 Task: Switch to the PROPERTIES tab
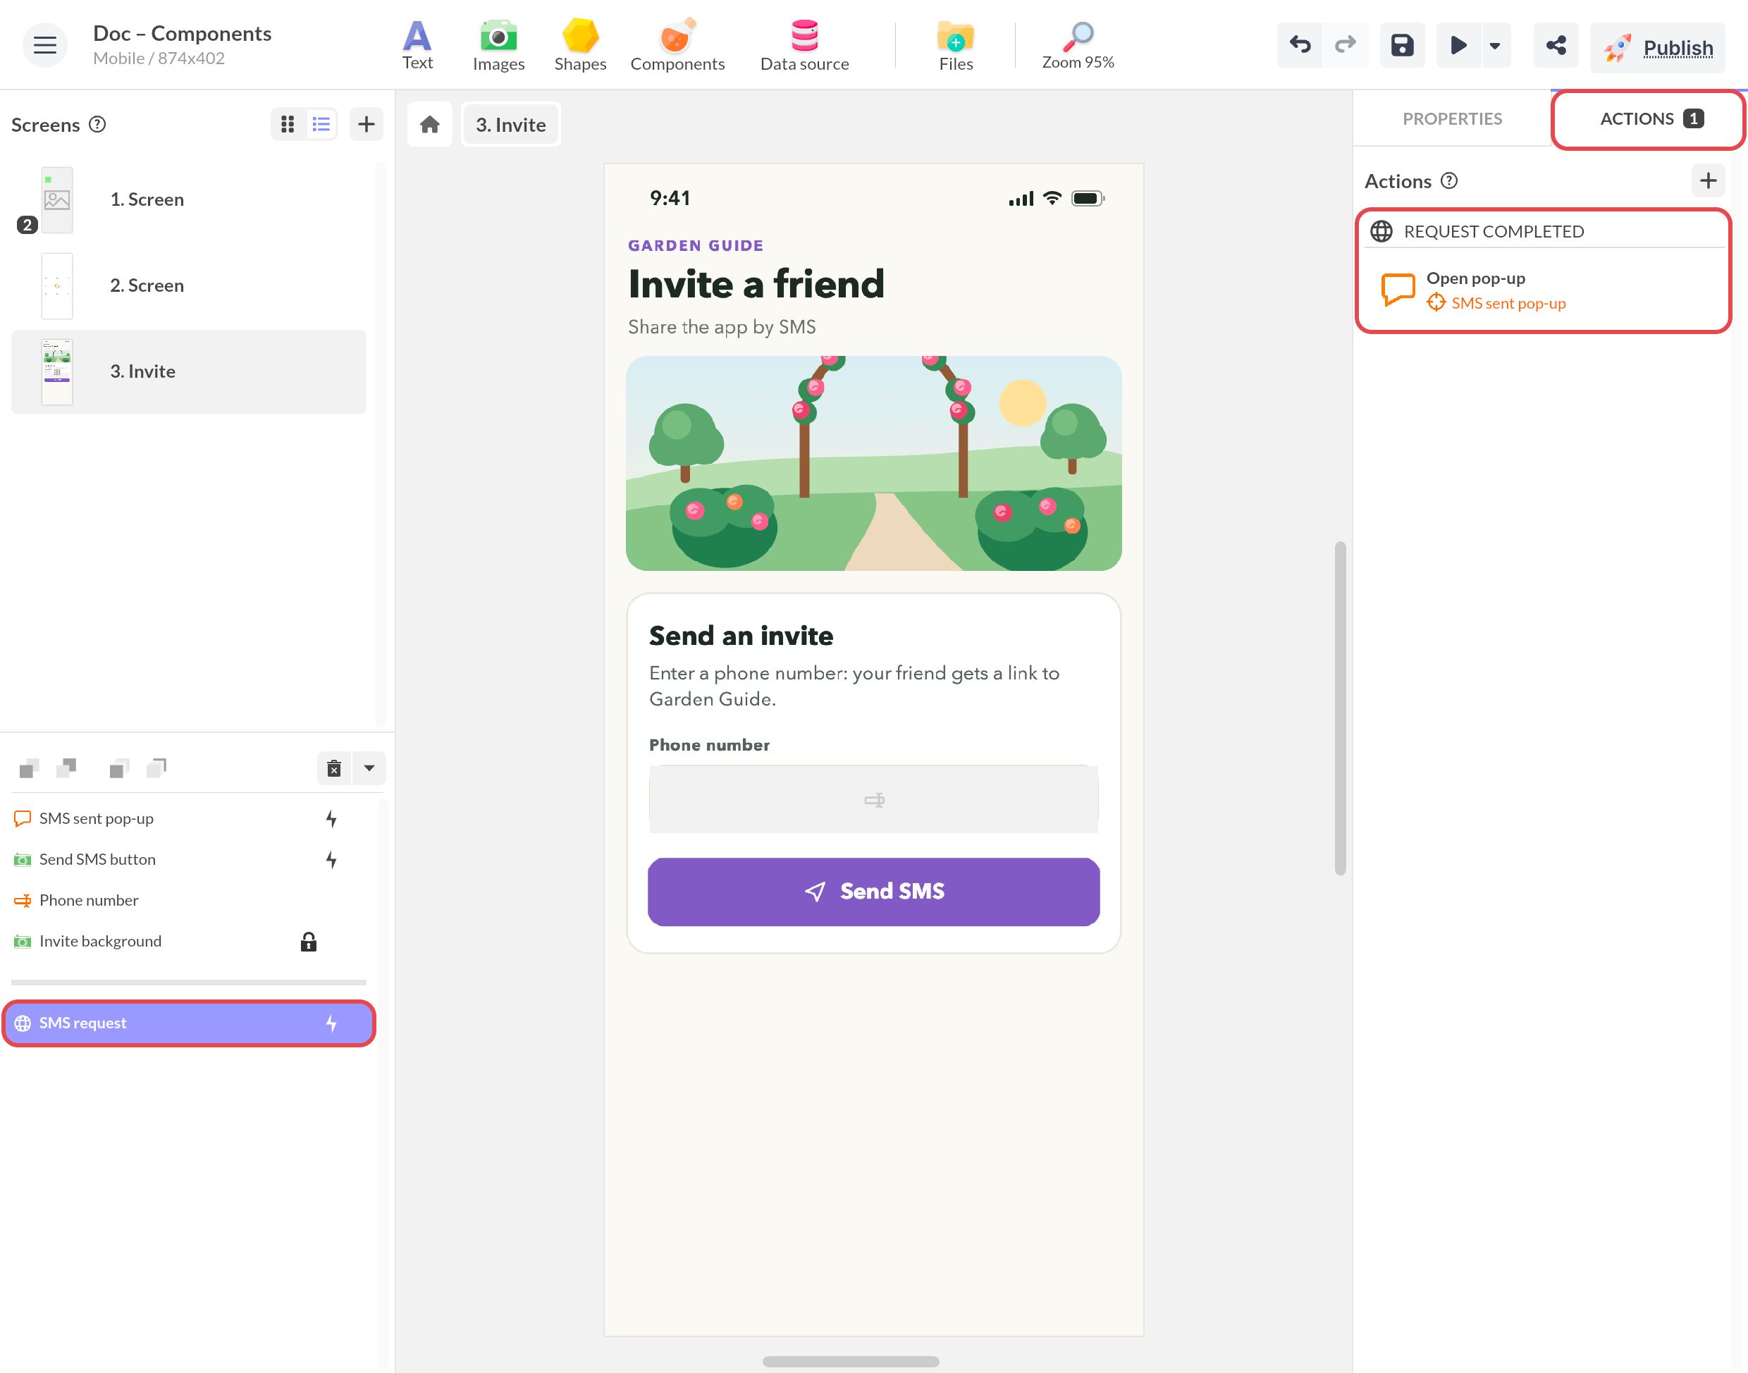coord(1451,119)
